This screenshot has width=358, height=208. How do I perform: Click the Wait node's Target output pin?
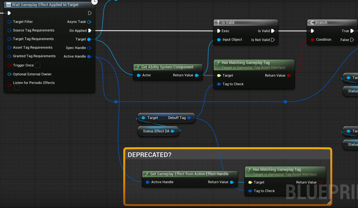89,39
